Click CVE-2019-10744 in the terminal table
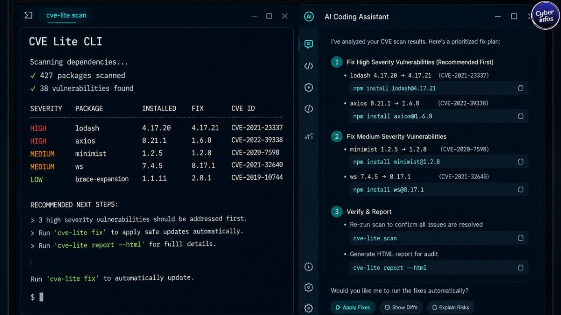Screen dimensions: 561x315 (x=257, y=177)
